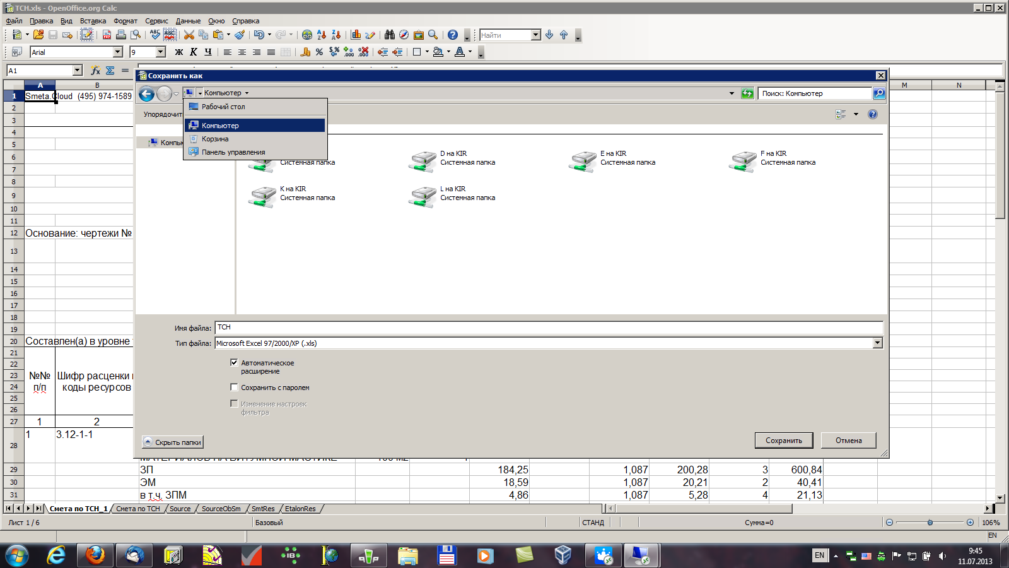Viewport: 1009px width, 568px height.
Task: Click the OpenOffice Help question mark icon
Action: pos(452,35)
